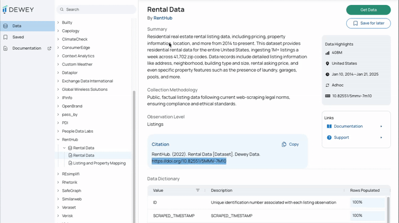Collapse the Rental Data dataset chevron

point(64,148)
